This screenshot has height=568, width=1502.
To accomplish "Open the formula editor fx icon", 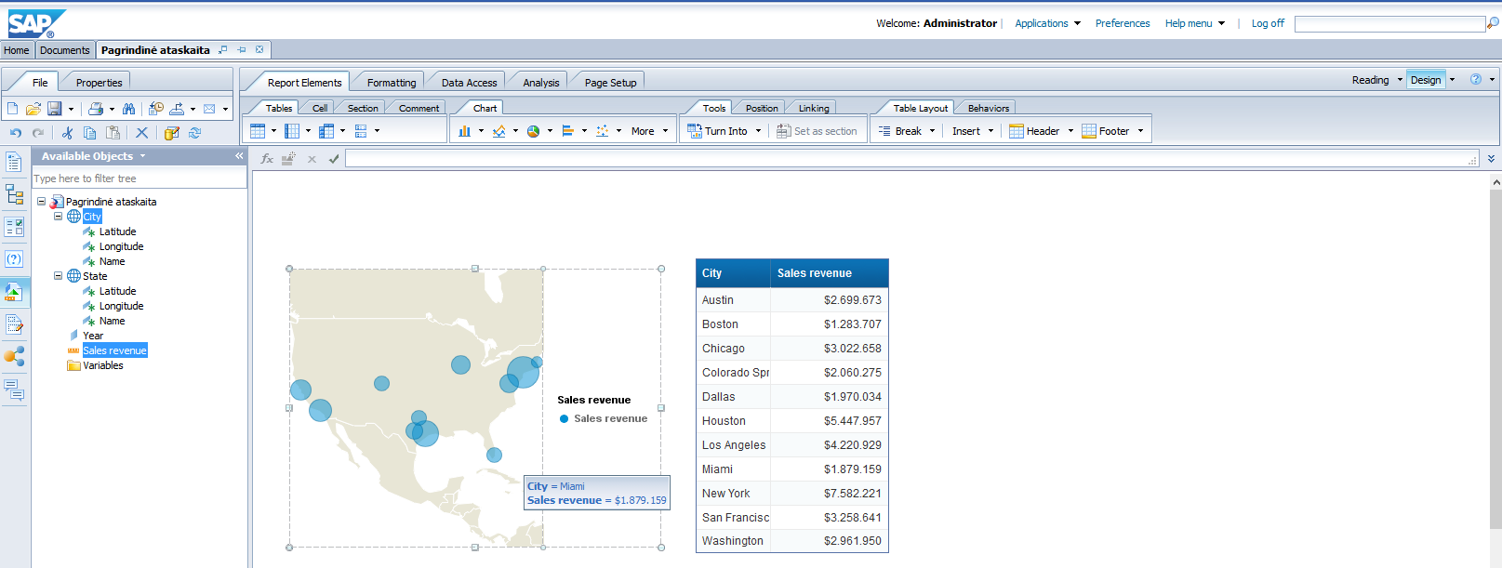I will click(x=267, y=159).
